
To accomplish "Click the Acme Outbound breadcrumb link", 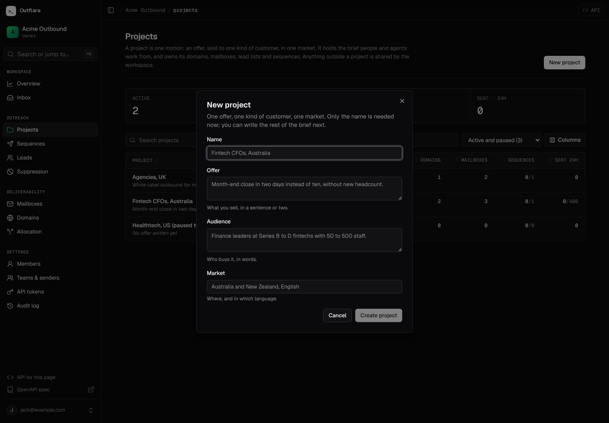I will point(145,10).
